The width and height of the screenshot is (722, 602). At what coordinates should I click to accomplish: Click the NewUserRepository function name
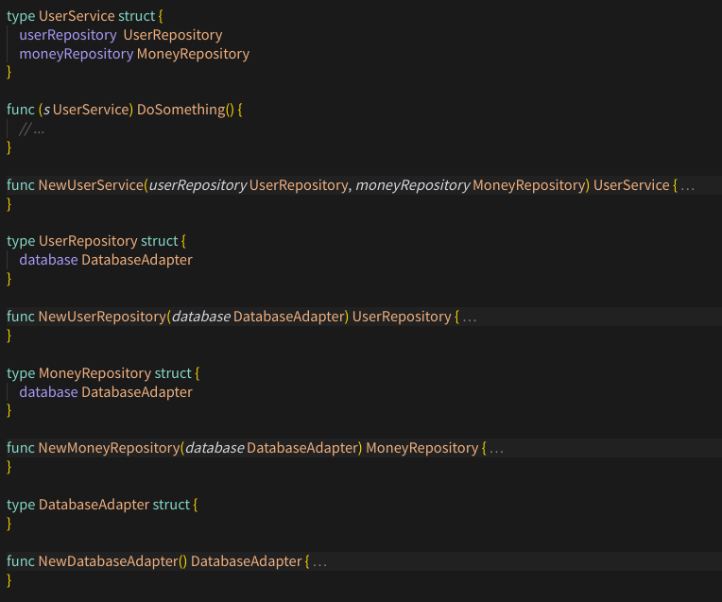(102, 317)
